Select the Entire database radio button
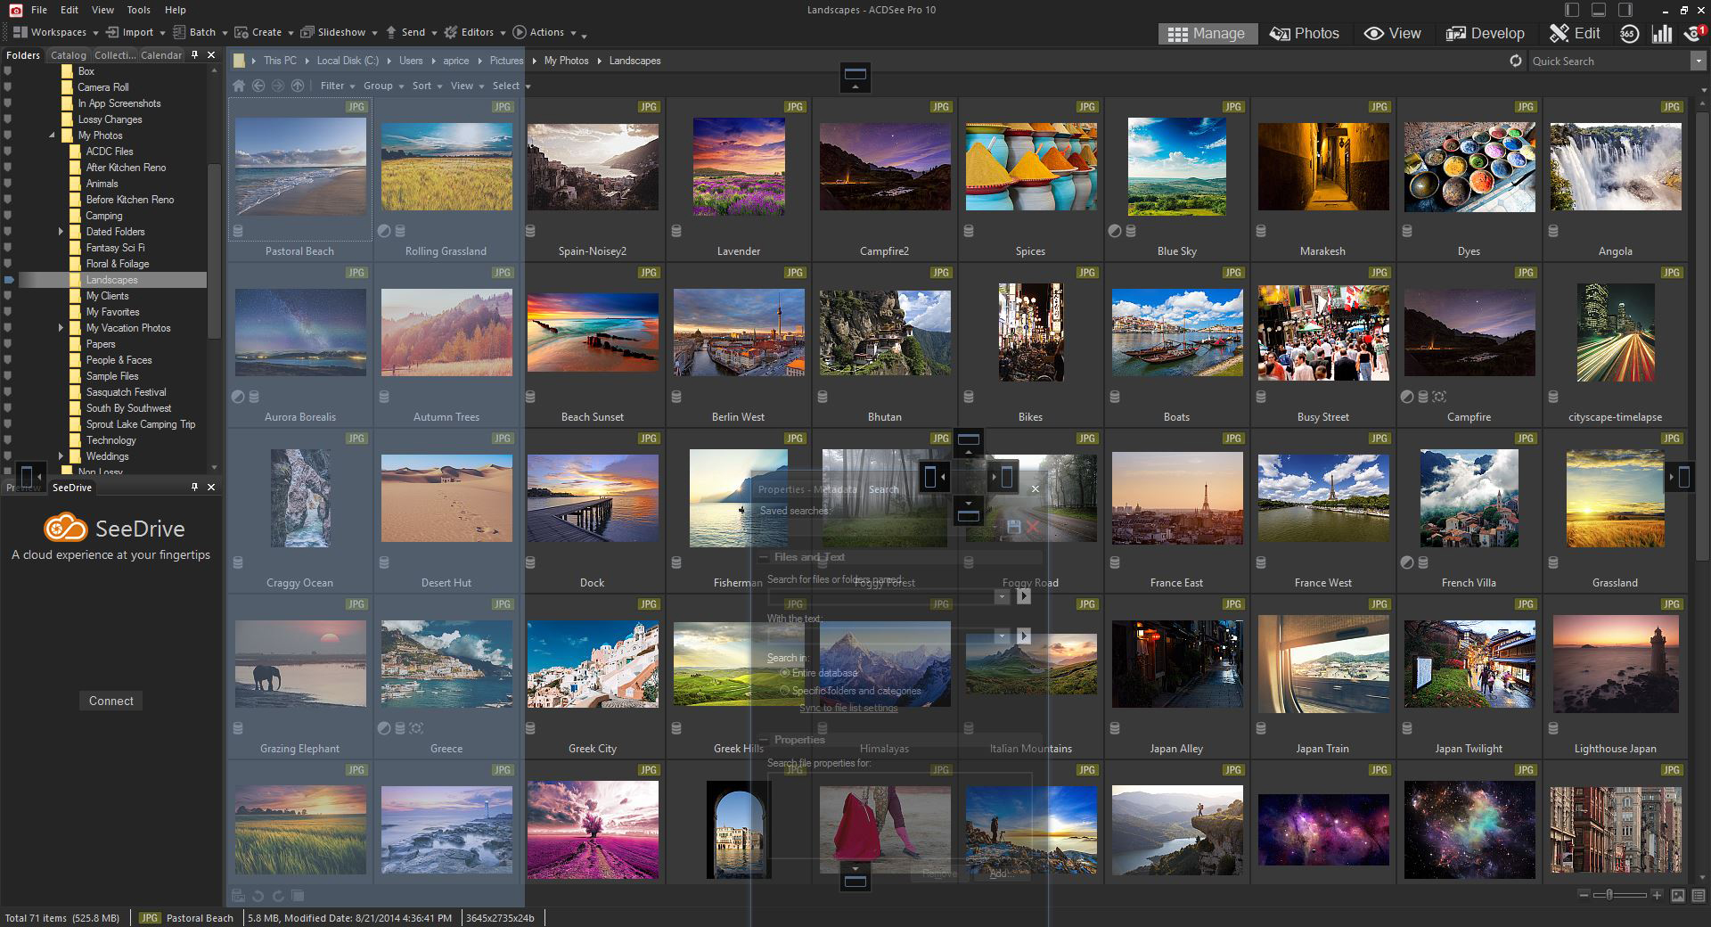Viewport: 1711px width, 927px height. pos(785,673)
